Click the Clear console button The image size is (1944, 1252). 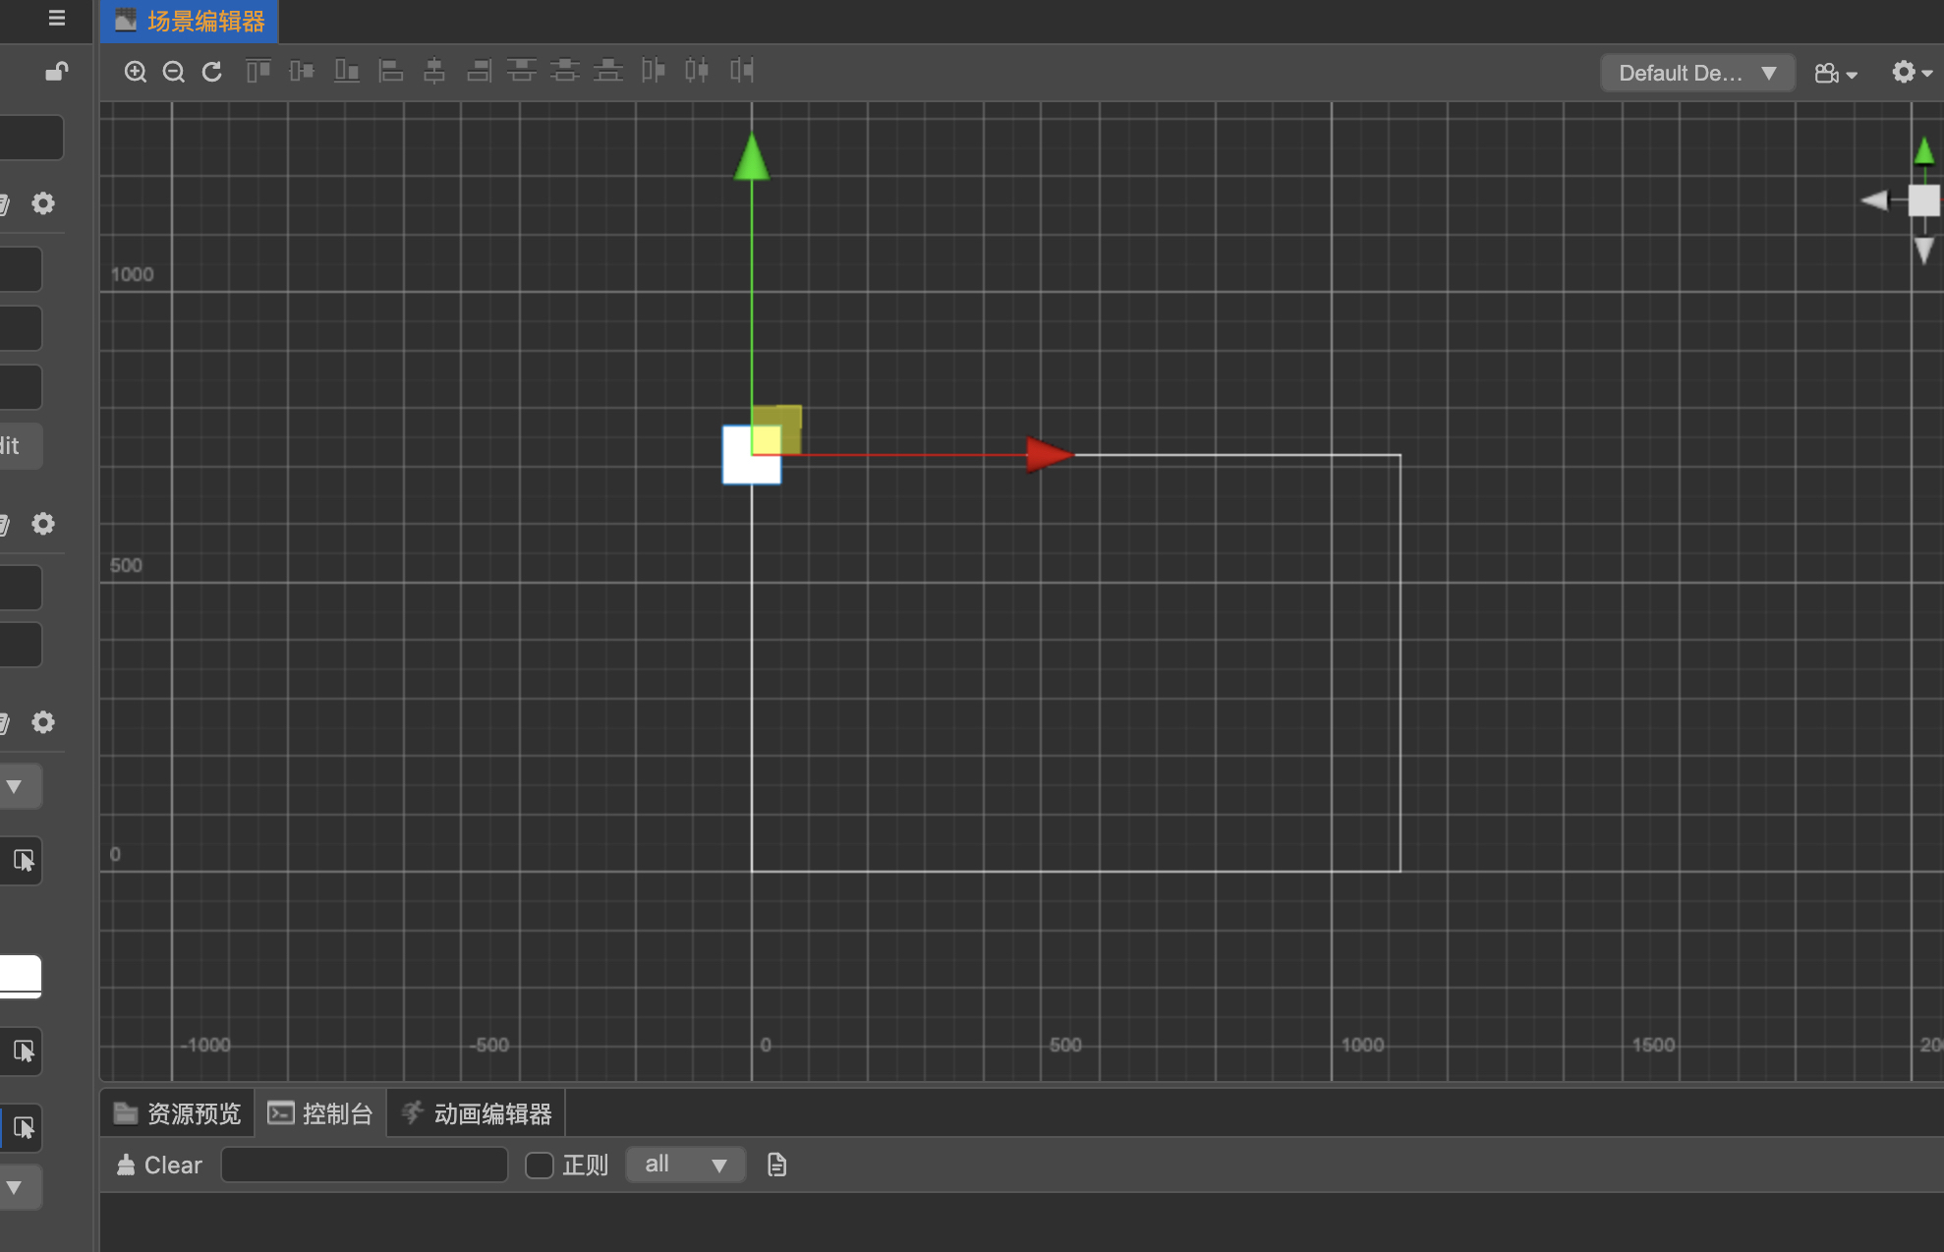tap(159, 1166)
